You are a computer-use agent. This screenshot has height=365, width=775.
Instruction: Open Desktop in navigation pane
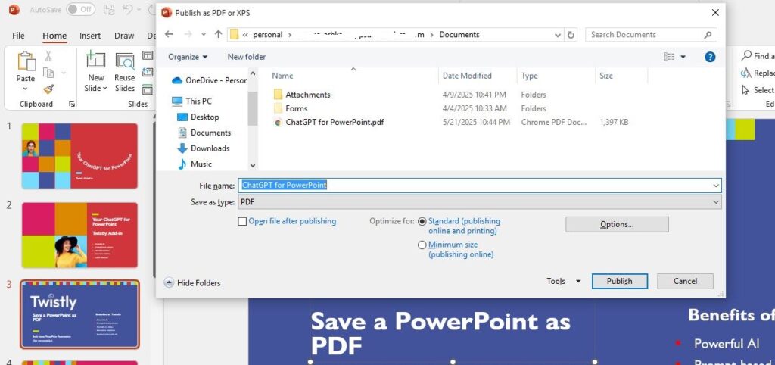(x=198, y=117)
